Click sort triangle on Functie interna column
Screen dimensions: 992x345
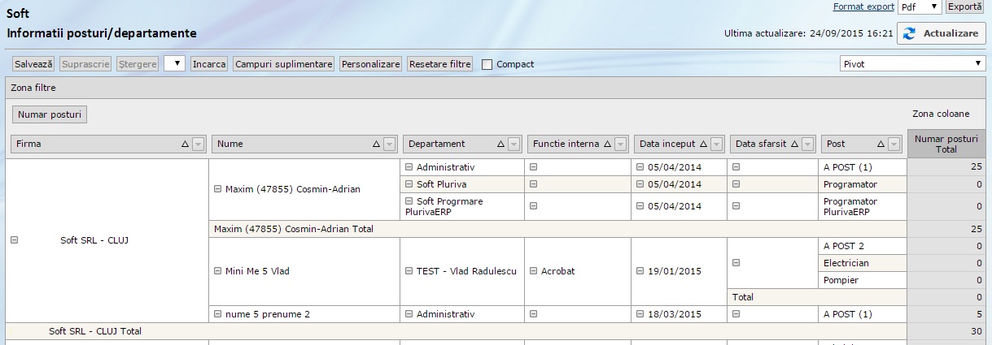click(x=607, y=144)
